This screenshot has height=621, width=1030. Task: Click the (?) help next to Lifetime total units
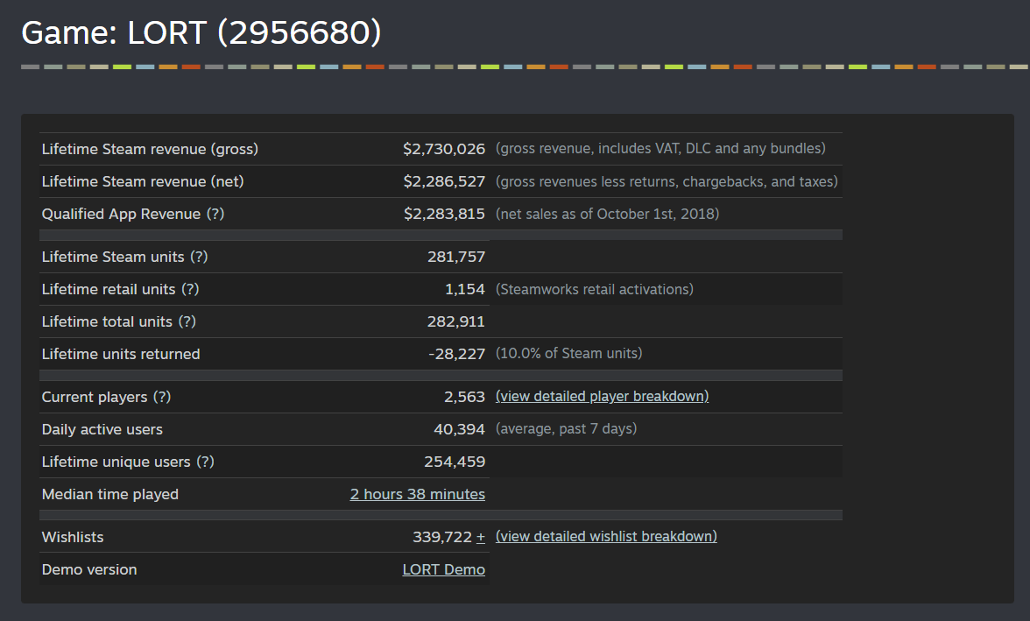(187, 321)
